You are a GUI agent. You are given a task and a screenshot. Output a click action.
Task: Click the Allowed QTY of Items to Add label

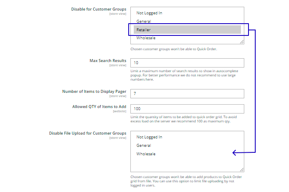(99, 107)
